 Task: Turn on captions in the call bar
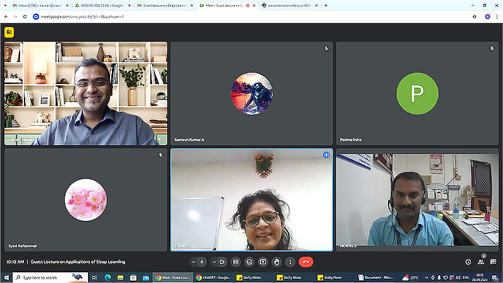click(x=236, y=262)
